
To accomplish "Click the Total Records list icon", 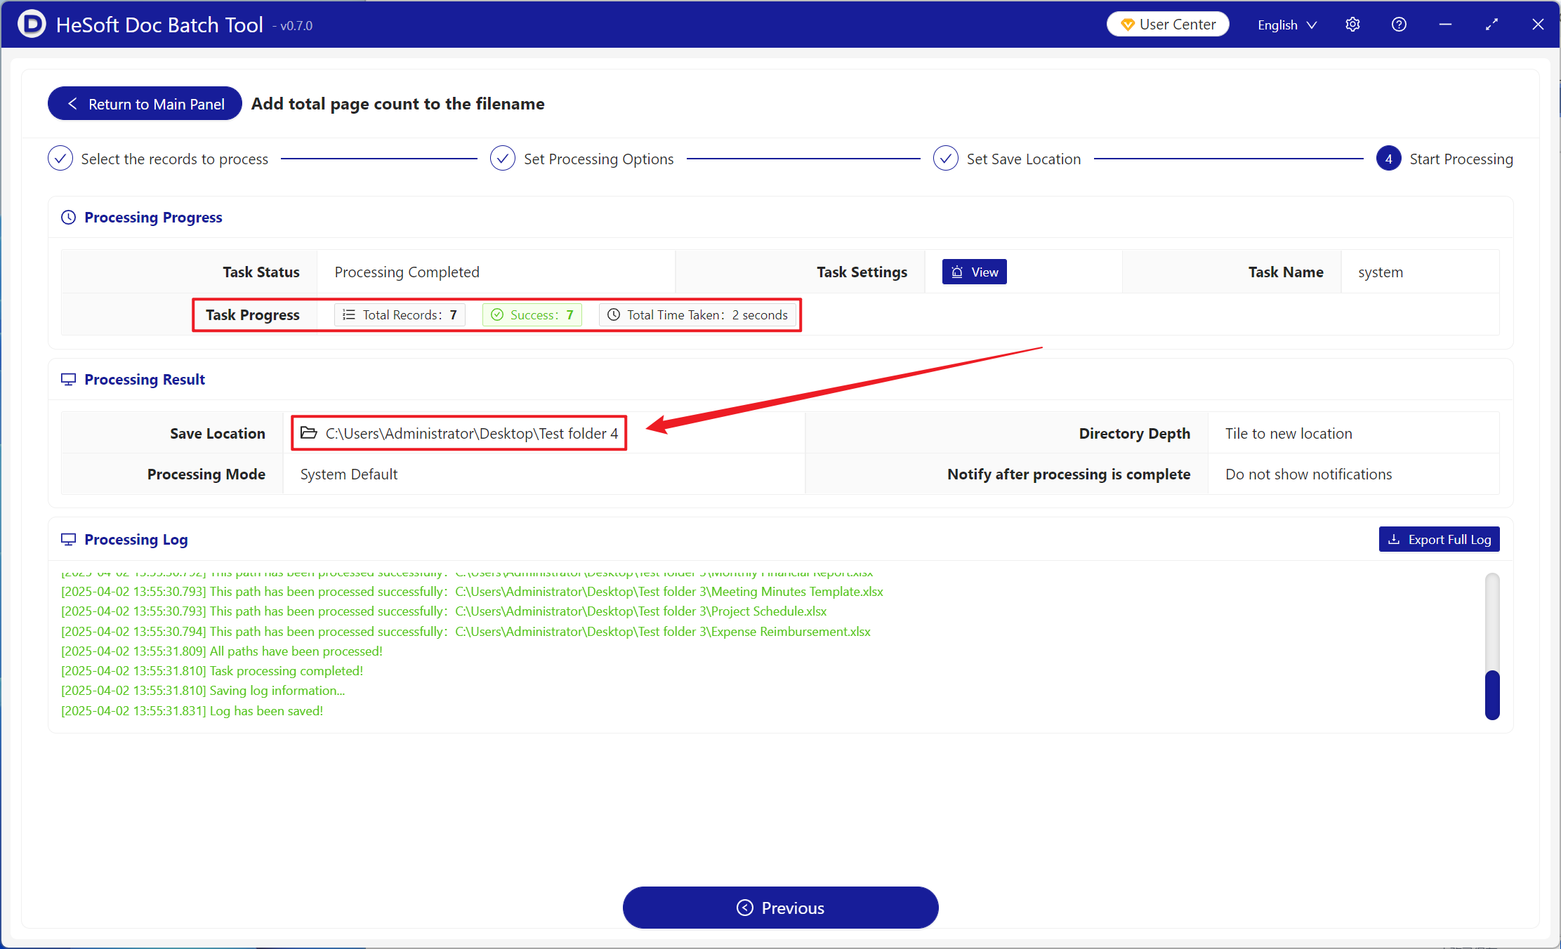I will (x=348, y=315).
